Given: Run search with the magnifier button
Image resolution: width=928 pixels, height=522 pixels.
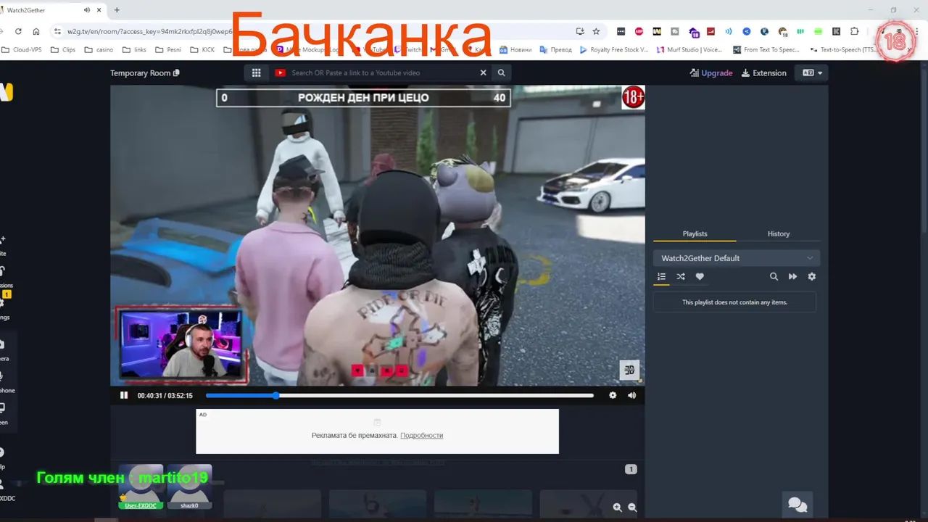Looking at the screenshot, I should pos(501,72).
